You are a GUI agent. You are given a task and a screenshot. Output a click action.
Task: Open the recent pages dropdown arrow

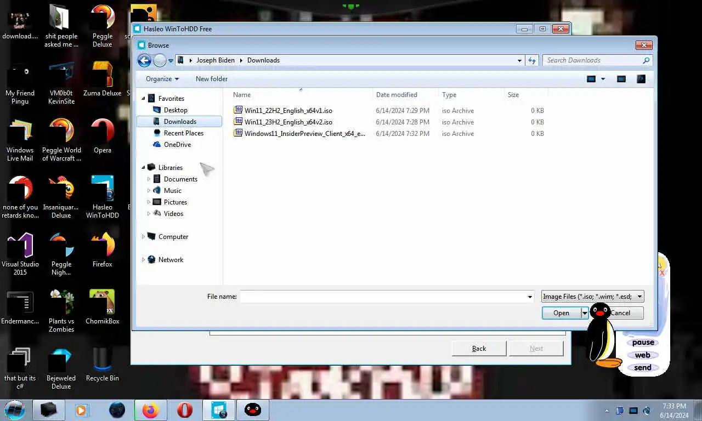(171, 61)
